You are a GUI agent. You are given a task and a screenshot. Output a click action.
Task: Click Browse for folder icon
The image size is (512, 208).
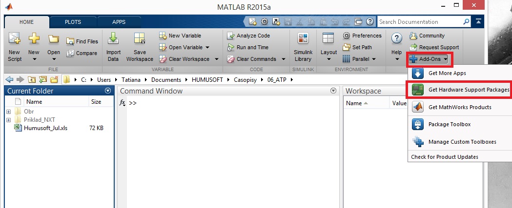point(43,79)
